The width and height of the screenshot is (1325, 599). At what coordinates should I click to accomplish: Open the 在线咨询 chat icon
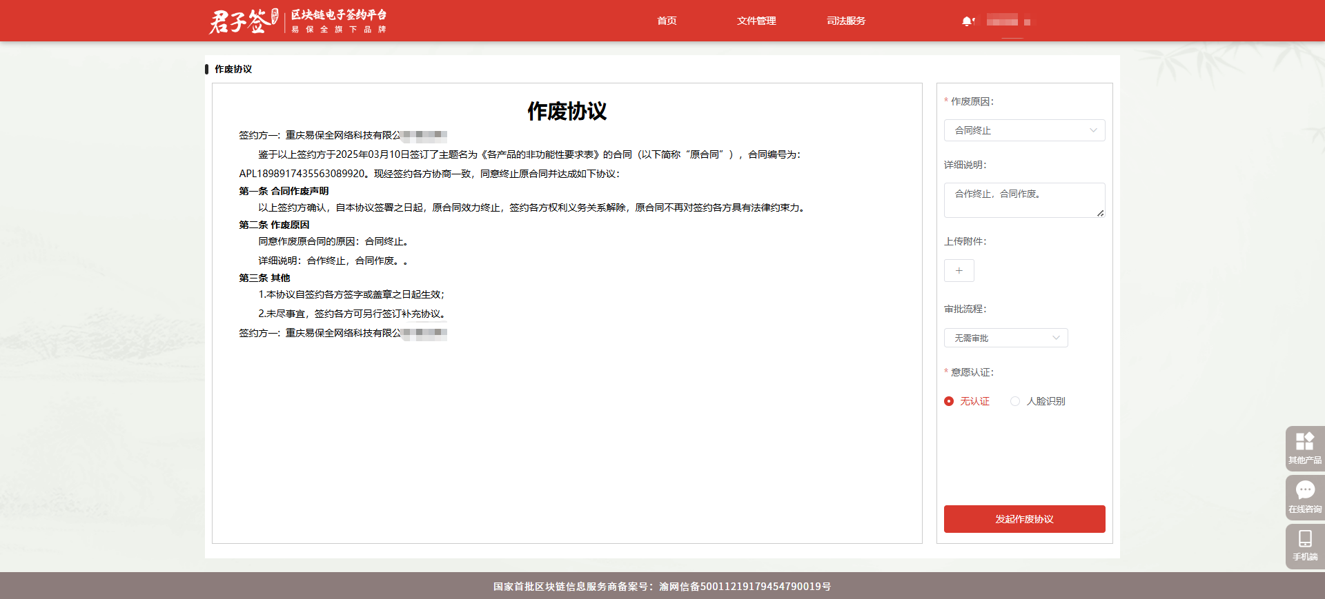(1304, 497)
